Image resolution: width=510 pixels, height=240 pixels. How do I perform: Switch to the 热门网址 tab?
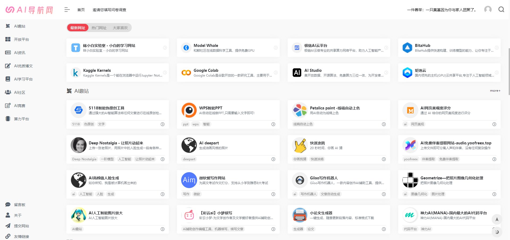99,28
